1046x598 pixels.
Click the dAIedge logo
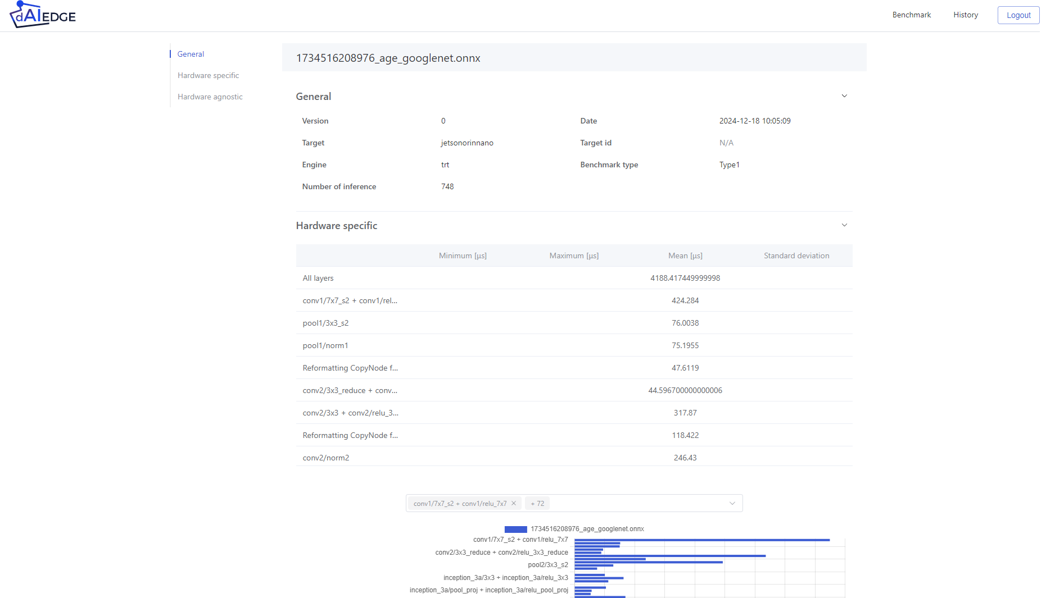pos(42,15)
